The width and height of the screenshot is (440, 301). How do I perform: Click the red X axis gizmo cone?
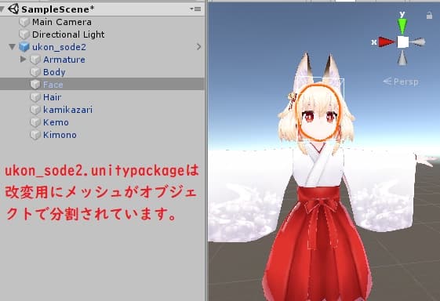point(387,42)
